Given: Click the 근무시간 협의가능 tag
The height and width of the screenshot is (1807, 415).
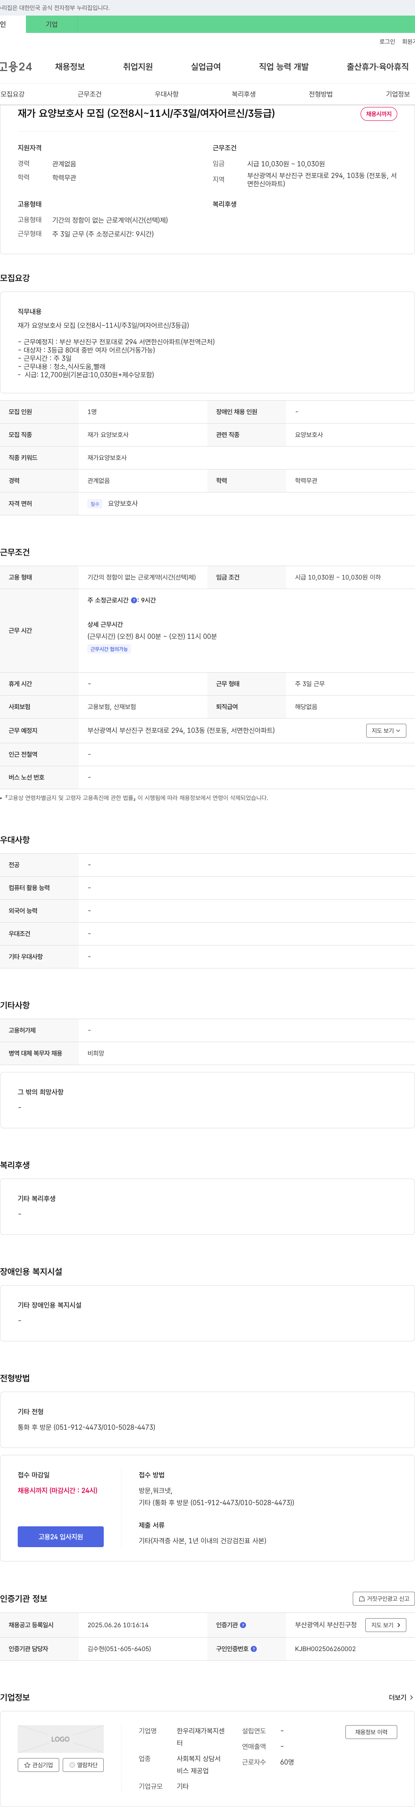Looking at the screenshot, I should tap(109, 649).
